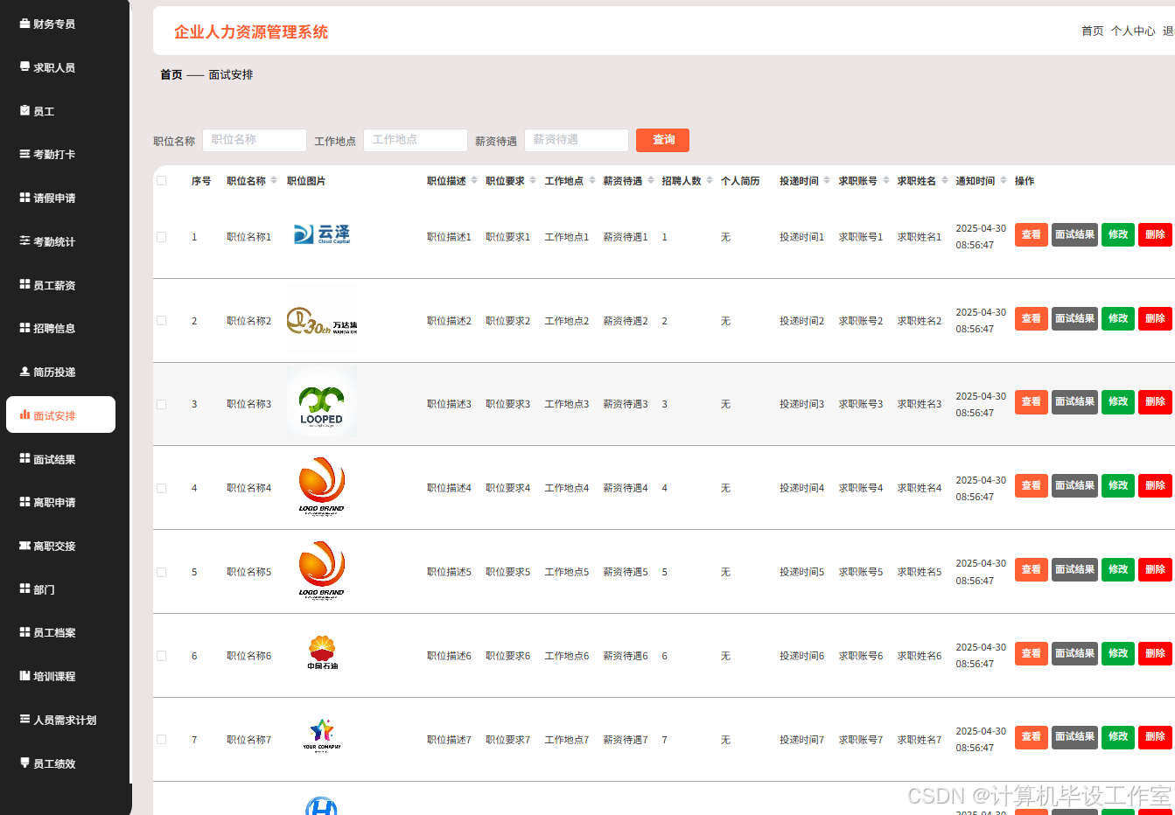Focus the 职位名称 search input

tap(255, 140)
